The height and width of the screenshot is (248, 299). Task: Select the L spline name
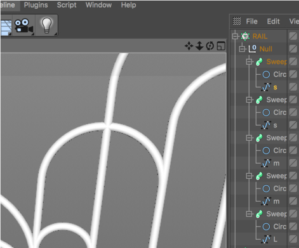pyautogui.click(x=275, y=239)
